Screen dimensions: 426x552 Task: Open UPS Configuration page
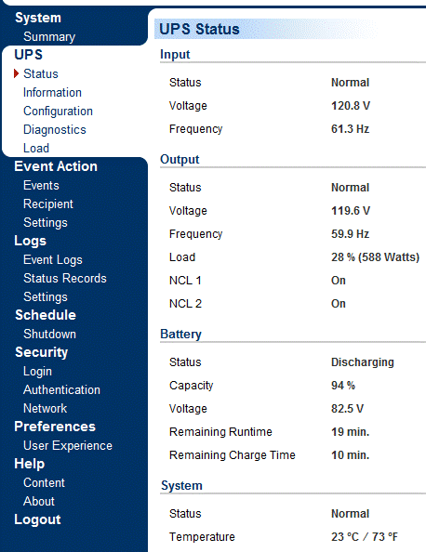[59, 111]
